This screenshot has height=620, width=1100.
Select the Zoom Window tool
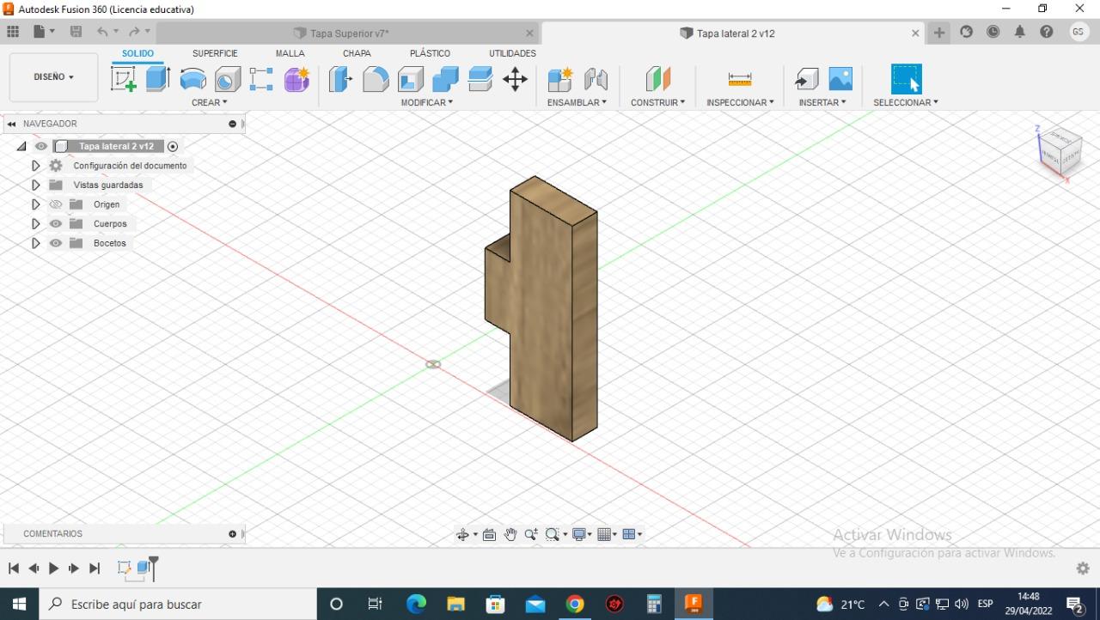coord(553,534)
